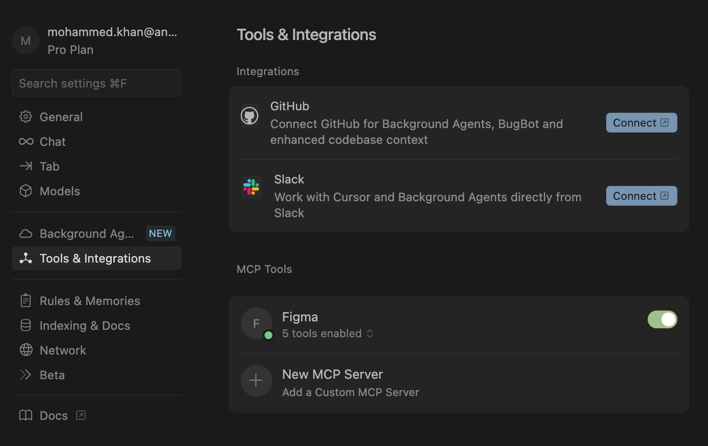
Task: Go to Rules & Memories settings
Action: tap(89, 301)
